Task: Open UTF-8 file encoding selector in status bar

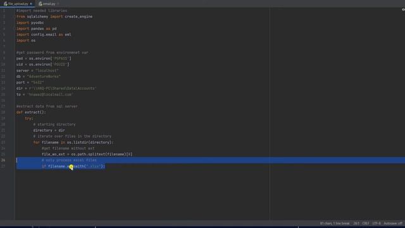Action: (377, 224)
